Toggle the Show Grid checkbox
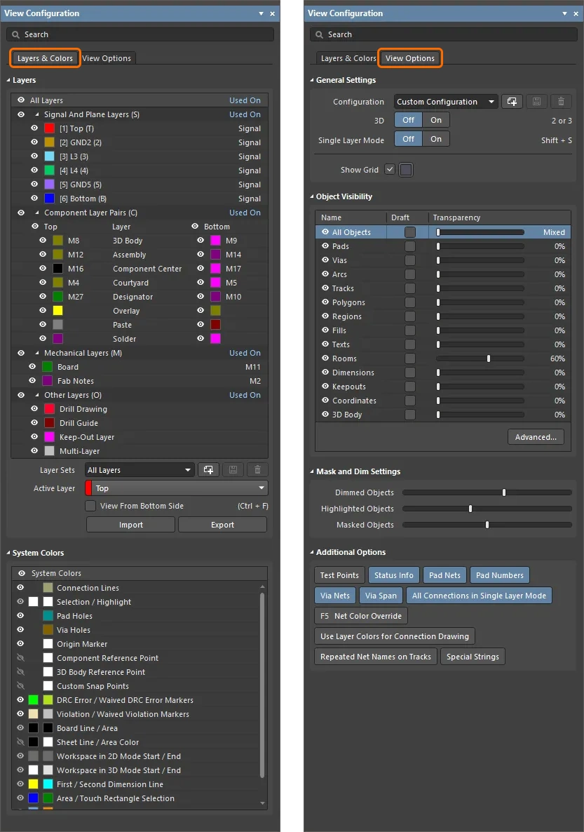 point(390,169)
